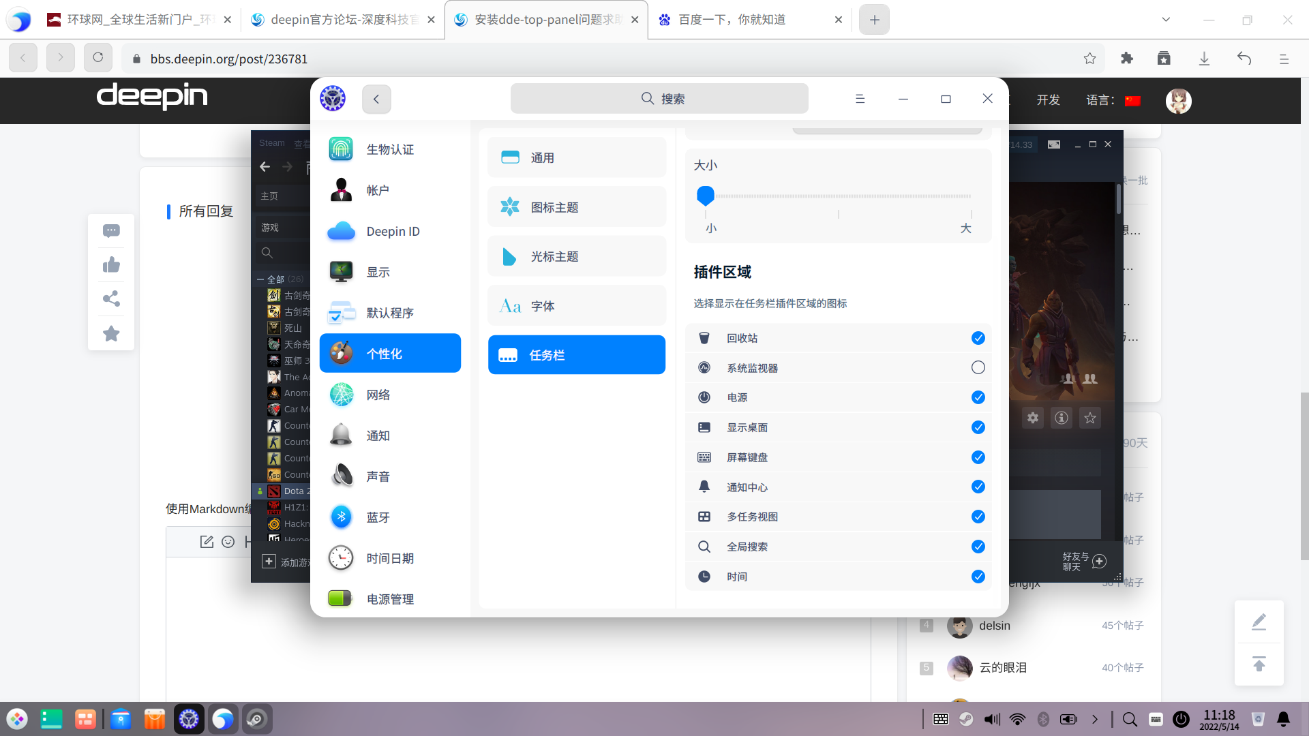Open the 网络 settings icon
This screenshot has height=736, width=1309.
click(340, 394)
